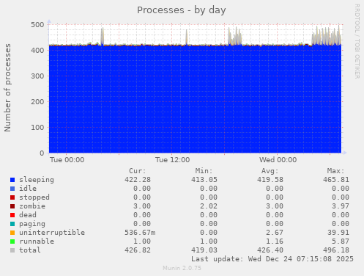
Task: Click uninterruptible maximum value 39.91
Action: click(338, 233)
